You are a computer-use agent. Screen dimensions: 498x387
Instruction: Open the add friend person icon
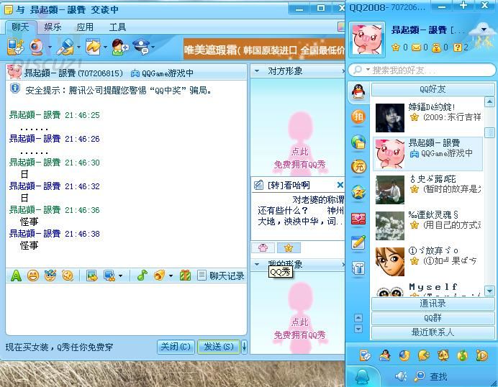pyautogui.click(x=120, y=47)
